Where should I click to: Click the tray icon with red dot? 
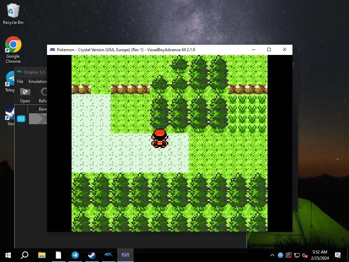[289, 255]
